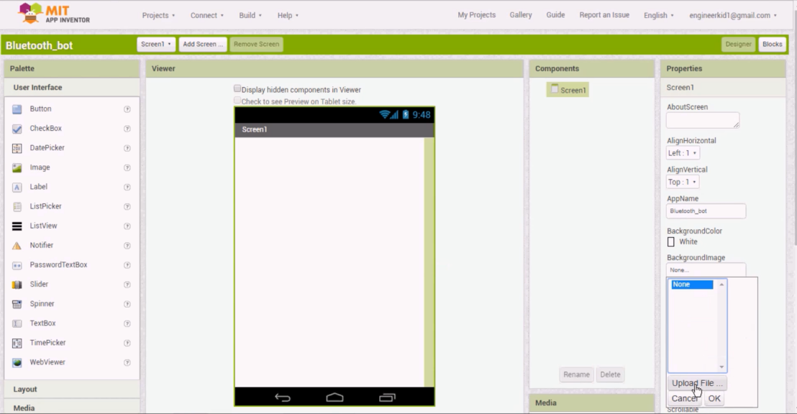Check the Preview on Tablet size box
The height and width of the screenshot is (414, 797).
tap(237, 101)
